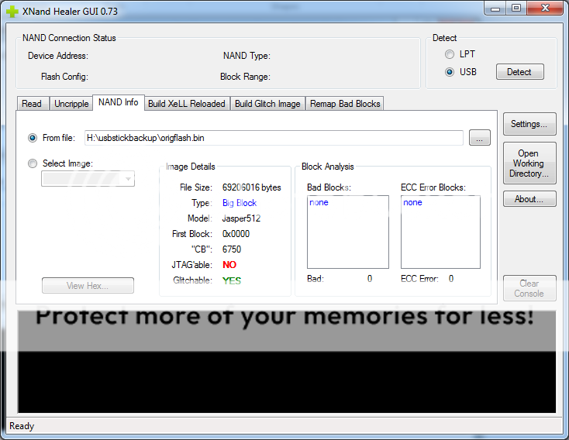Choose the From file radio option
569x440 pixels.
point(33,138)
